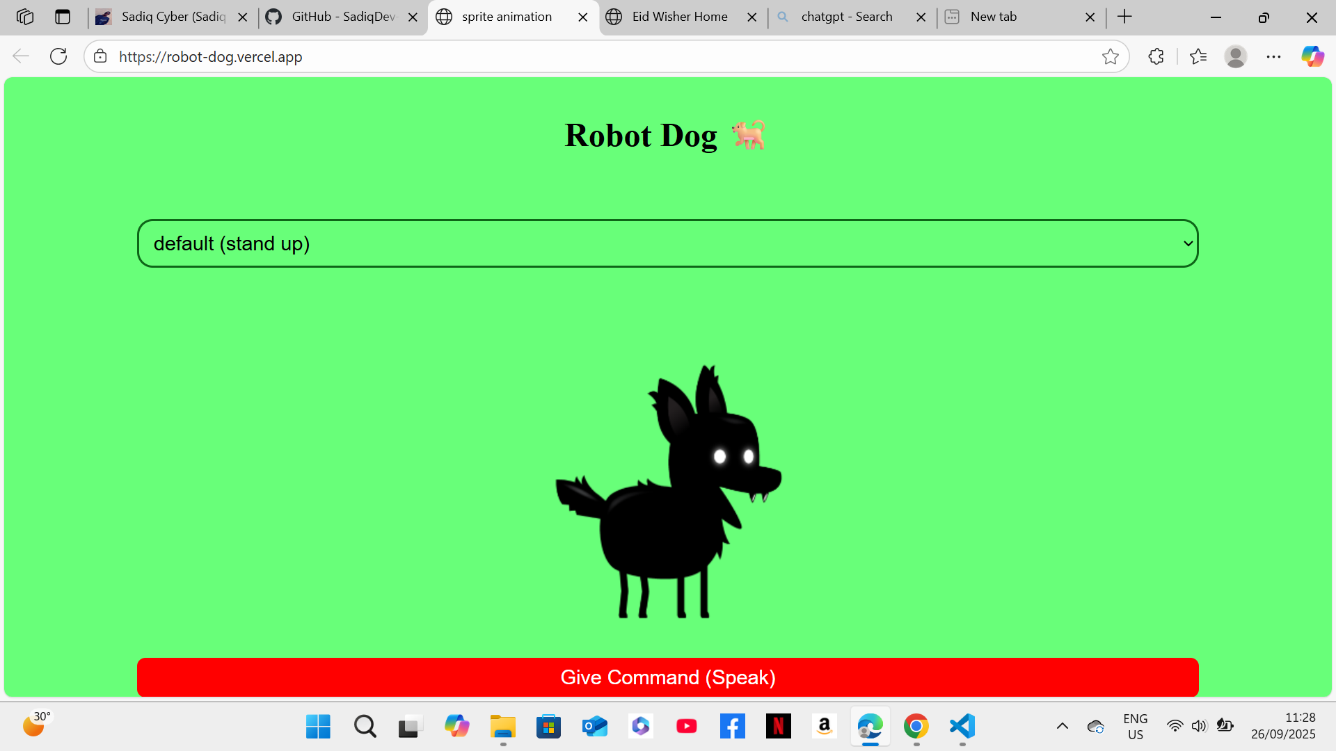Open hidden icons in the system tray

tap(1062, 726)
